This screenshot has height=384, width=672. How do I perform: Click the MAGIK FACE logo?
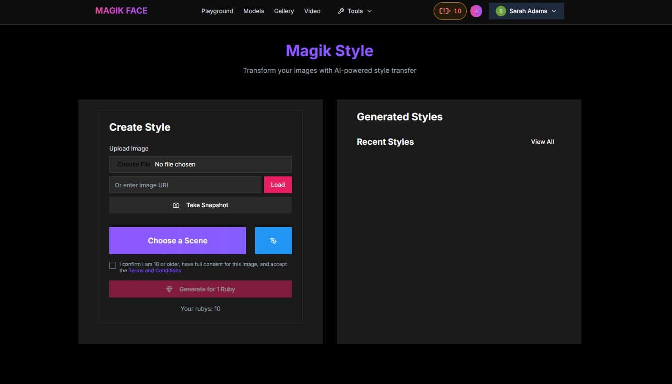(121, 11)
